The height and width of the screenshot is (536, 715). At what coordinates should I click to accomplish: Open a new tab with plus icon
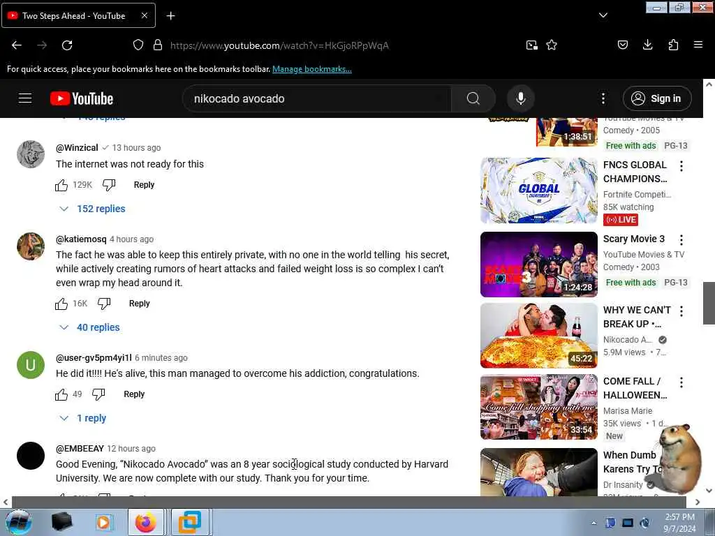point(170,16)
